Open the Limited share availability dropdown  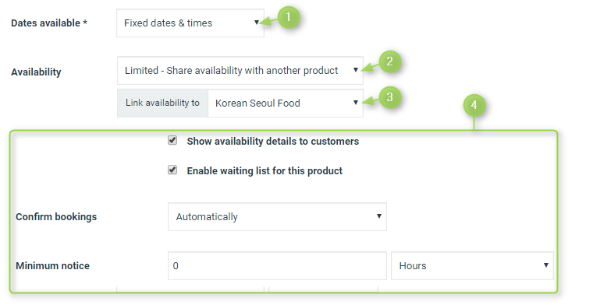click(x=240, y=71)
